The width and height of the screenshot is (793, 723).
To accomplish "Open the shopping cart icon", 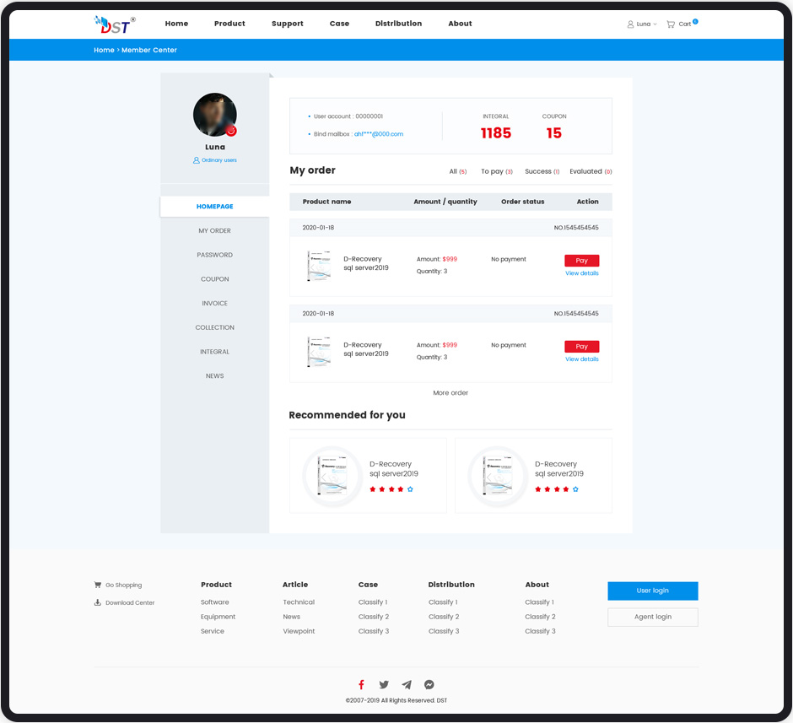I will [x=671, y=24].
